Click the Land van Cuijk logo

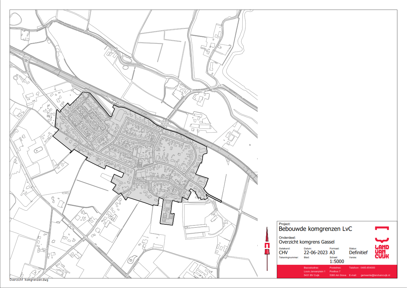(x=382, y=242)
